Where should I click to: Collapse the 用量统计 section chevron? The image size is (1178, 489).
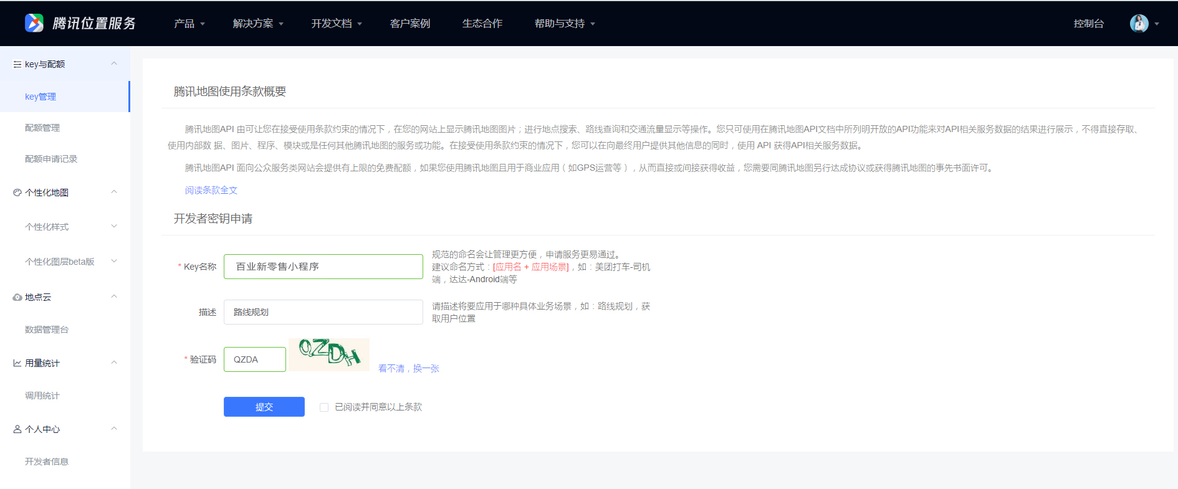click(114, 363)
